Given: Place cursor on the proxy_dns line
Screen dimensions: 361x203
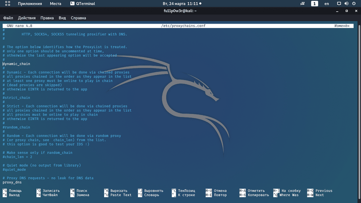Looking at the screenshot, I should [12, 182].
